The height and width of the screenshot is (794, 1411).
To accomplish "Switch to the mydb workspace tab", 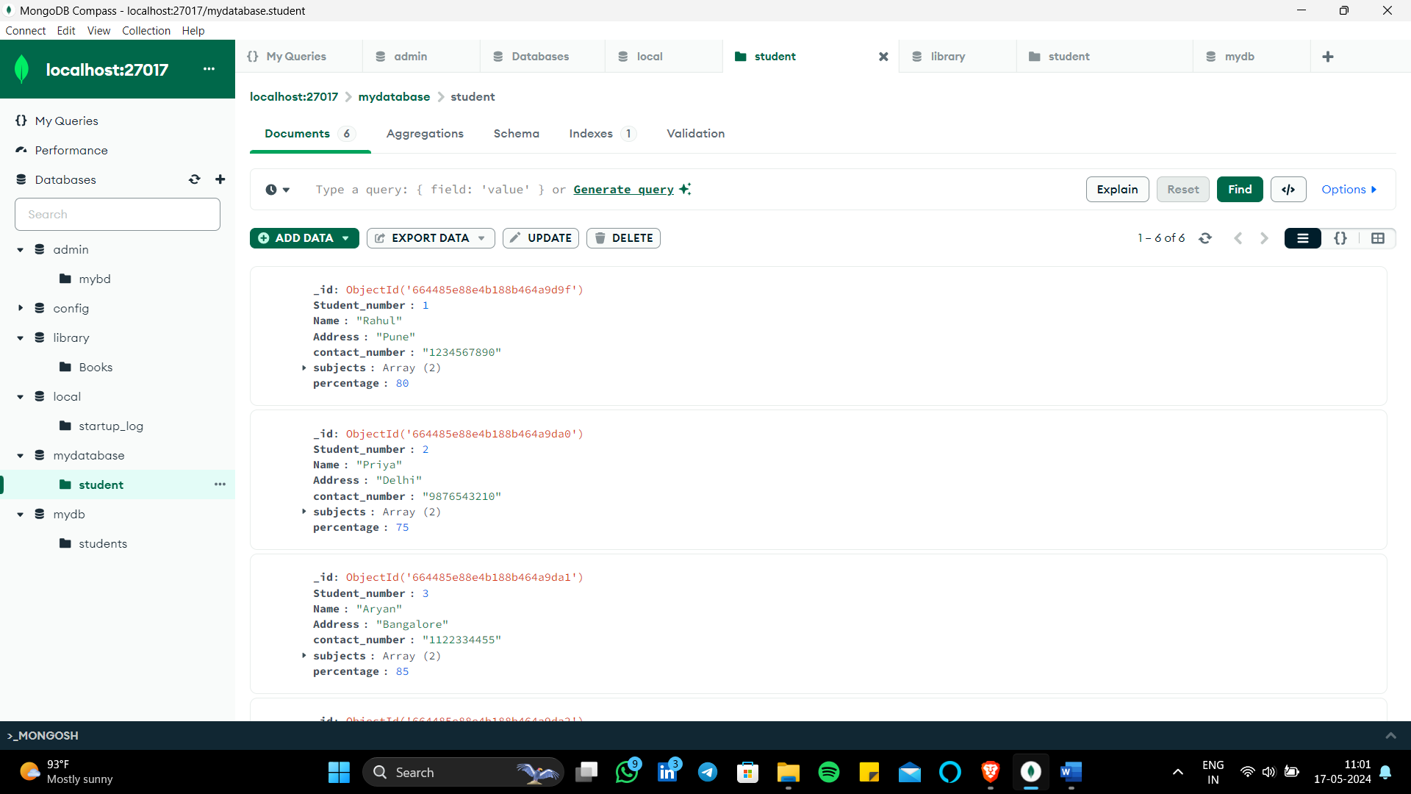I will click(1252, 57).
